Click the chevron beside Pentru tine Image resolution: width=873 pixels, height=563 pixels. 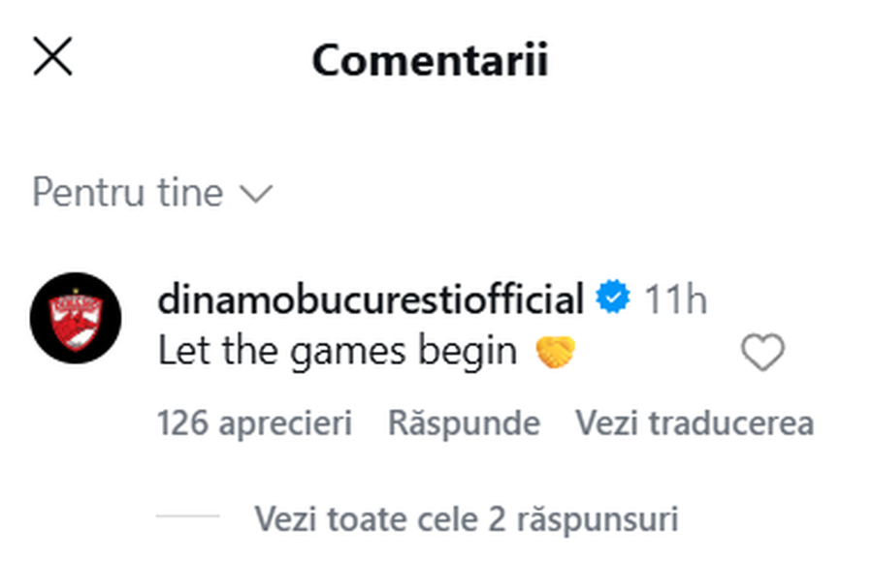click(256, 194)
